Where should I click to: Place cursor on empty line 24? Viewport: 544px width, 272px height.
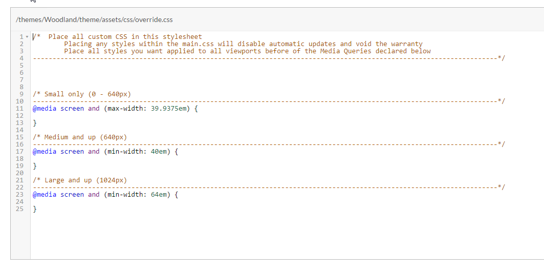coord(277,202)
